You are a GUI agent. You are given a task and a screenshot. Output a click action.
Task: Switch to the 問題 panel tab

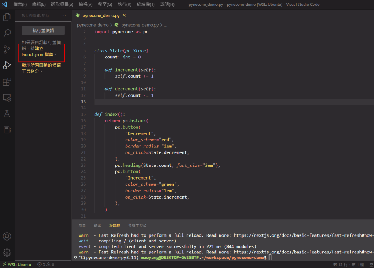click(x=82, y=226)
